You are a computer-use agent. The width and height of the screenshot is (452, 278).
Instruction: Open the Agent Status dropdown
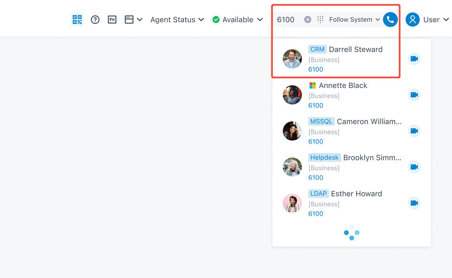(x=177, y=20)
